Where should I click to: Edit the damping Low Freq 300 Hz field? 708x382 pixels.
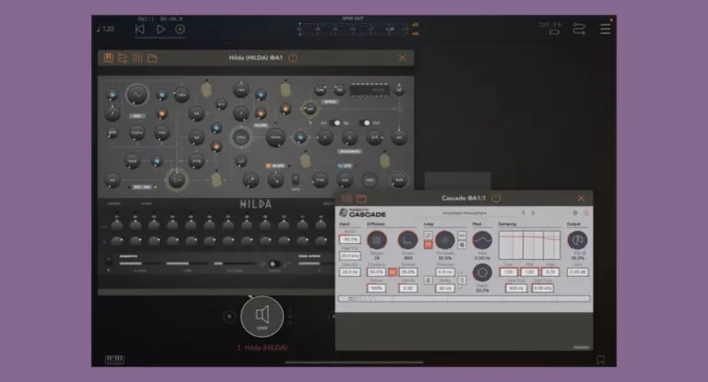pyautogui.click(x=515, y=288)
